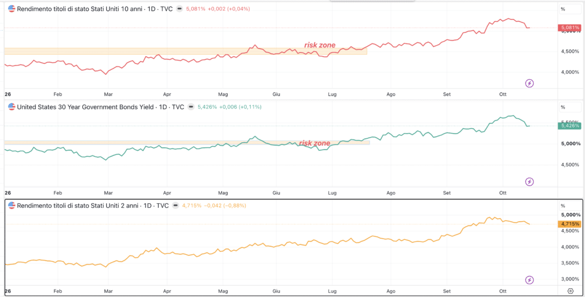Click the Set label on the 2-year time axis
This screenshot has height=297, width=585.
447,291
